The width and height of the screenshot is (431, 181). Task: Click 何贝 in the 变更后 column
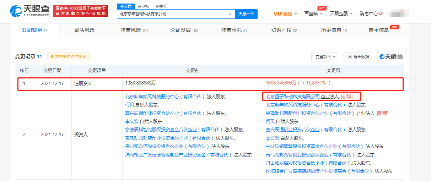click(270, 121)
